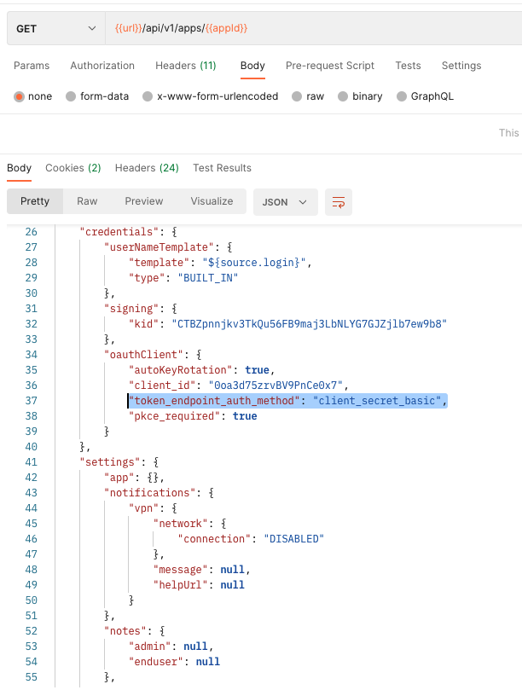Switch response view to Raw
The height and width of the screenshot is (690, 522).
coord(87,201)
